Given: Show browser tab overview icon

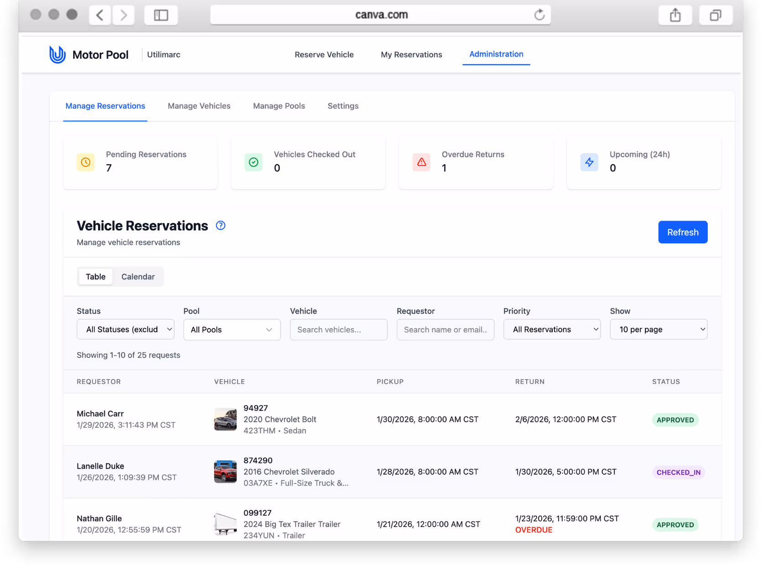Looking at the screenshot, I should pos(716,15).
